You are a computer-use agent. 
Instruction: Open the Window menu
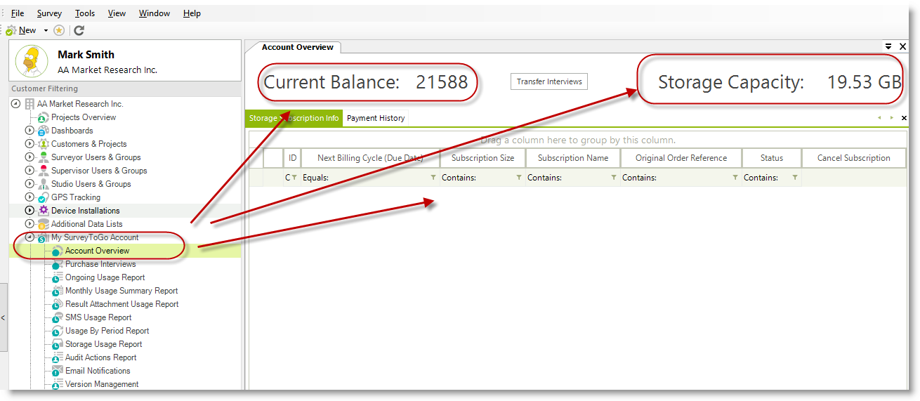point(155,13)
